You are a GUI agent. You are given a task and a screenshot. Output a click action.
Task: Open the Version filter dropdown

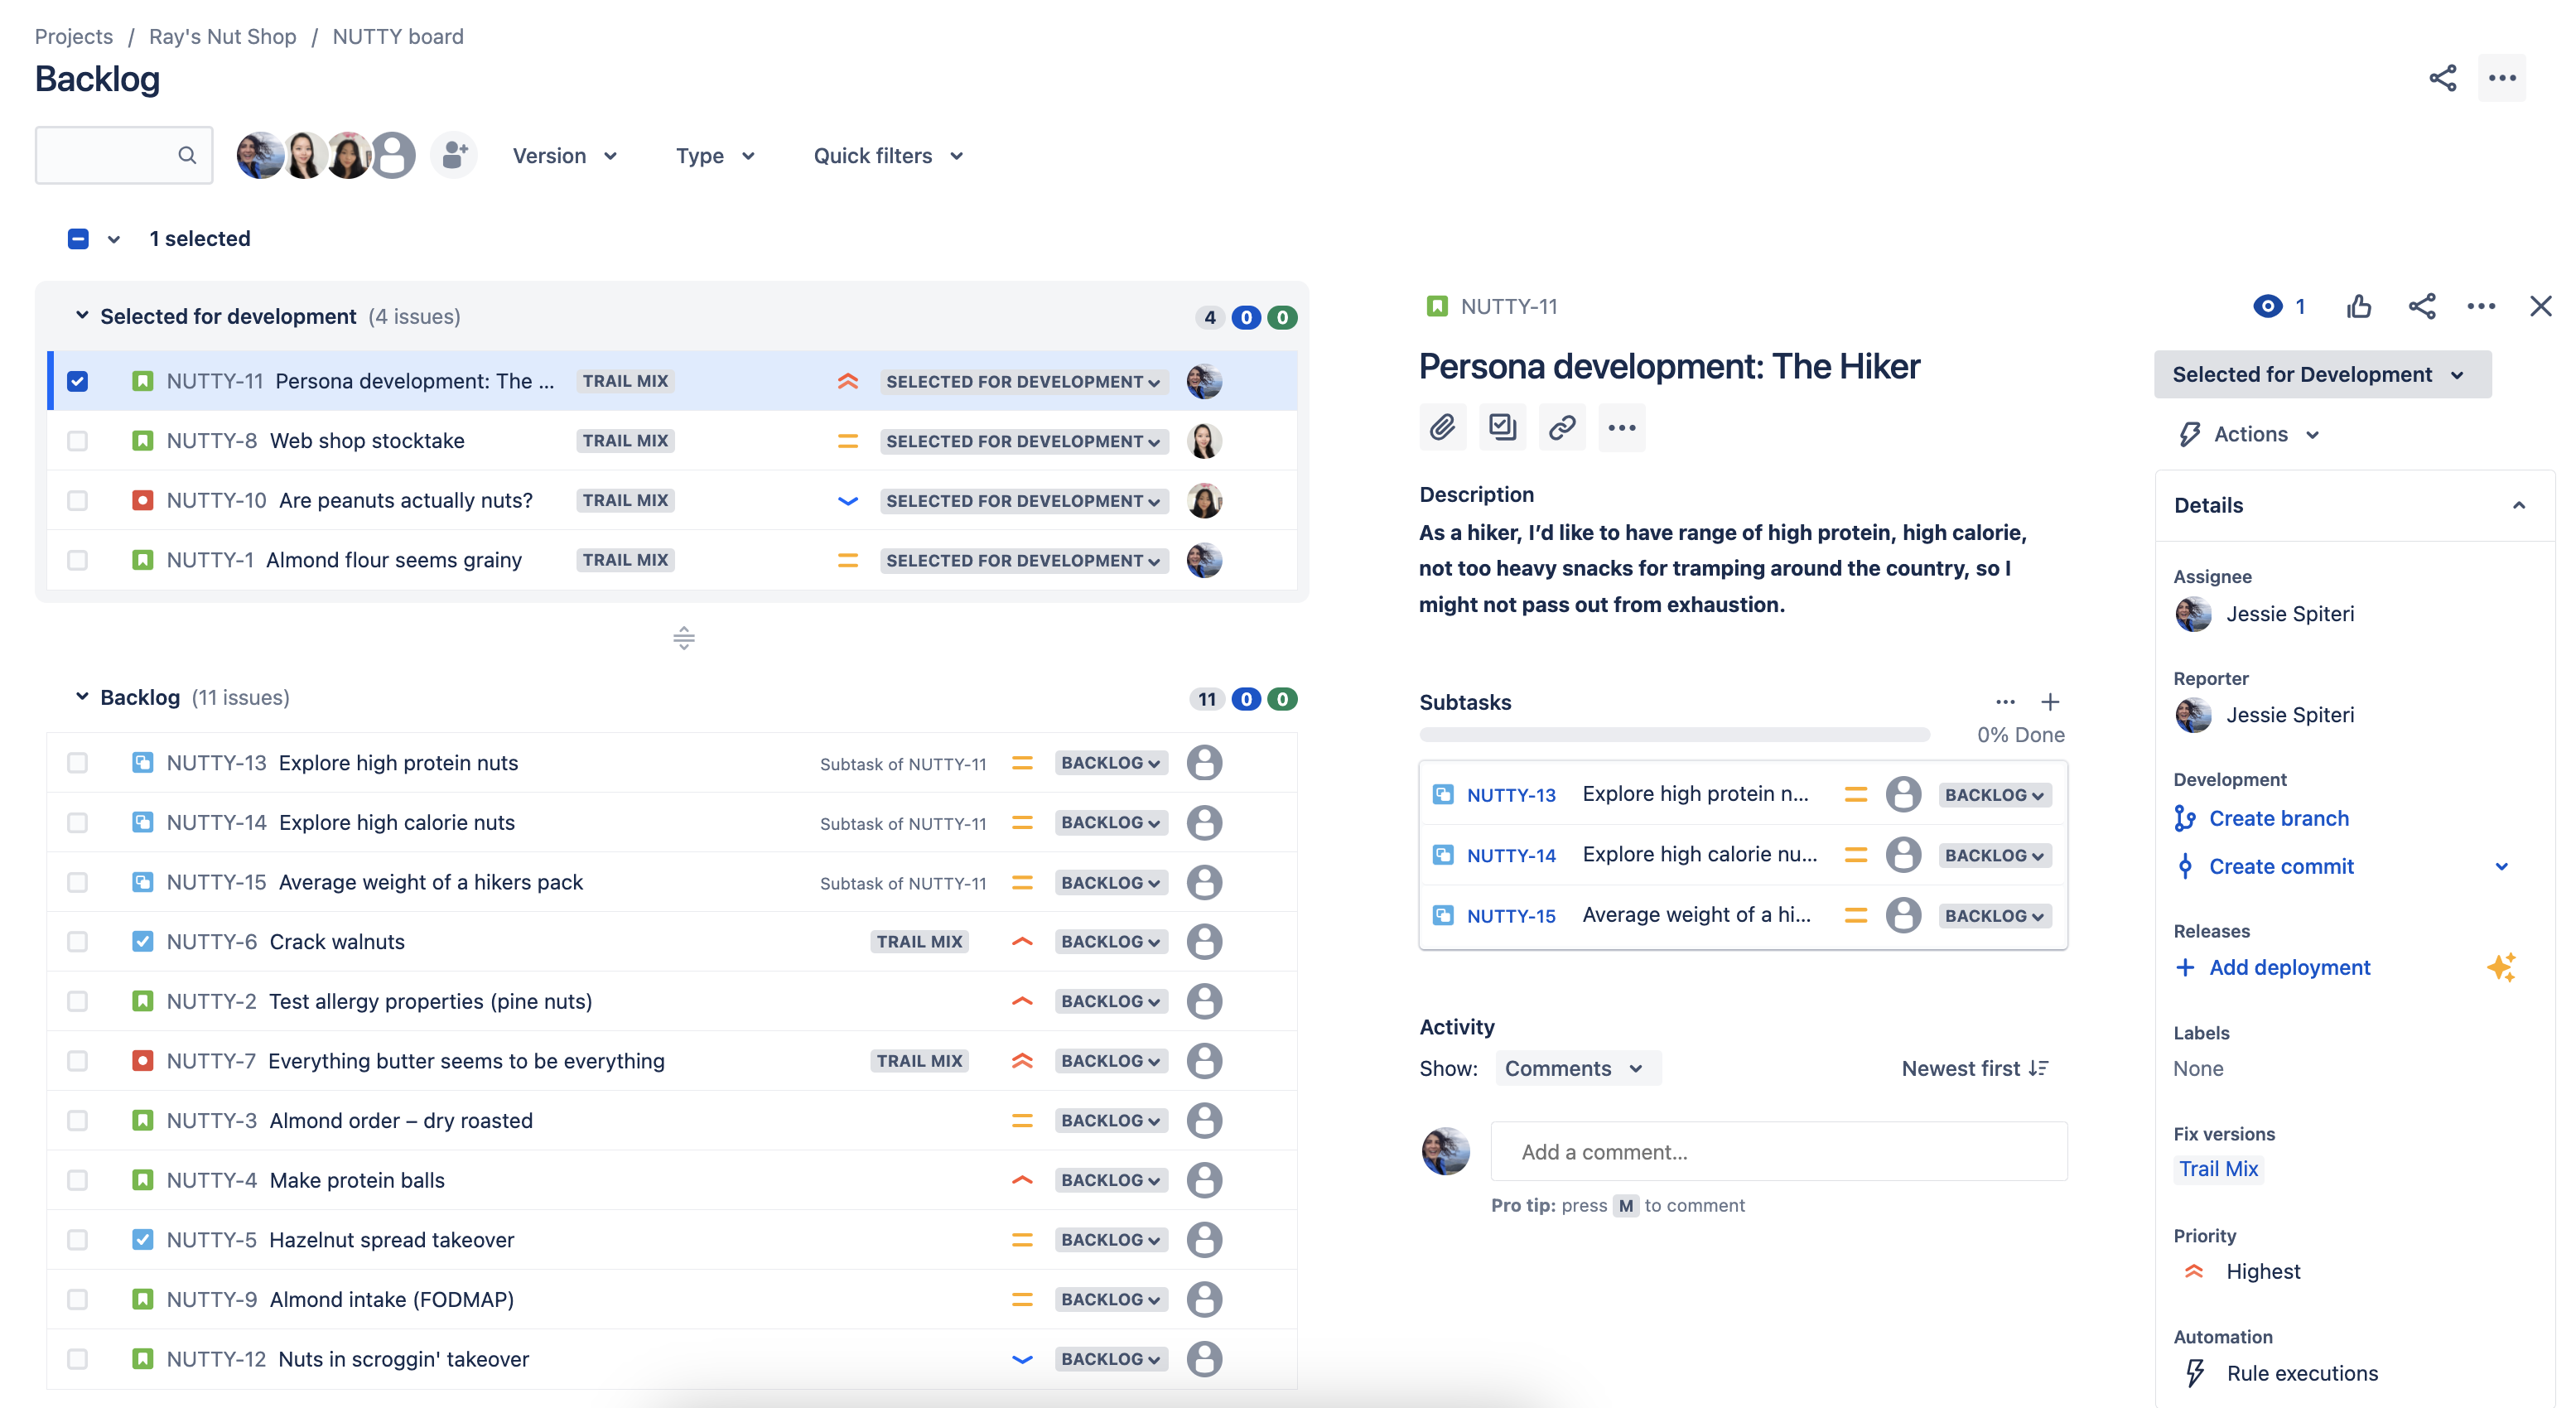[x=563, y=154]
